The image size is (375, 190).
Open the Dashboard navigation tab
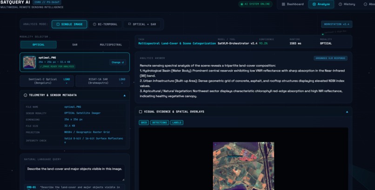(293, 4)
